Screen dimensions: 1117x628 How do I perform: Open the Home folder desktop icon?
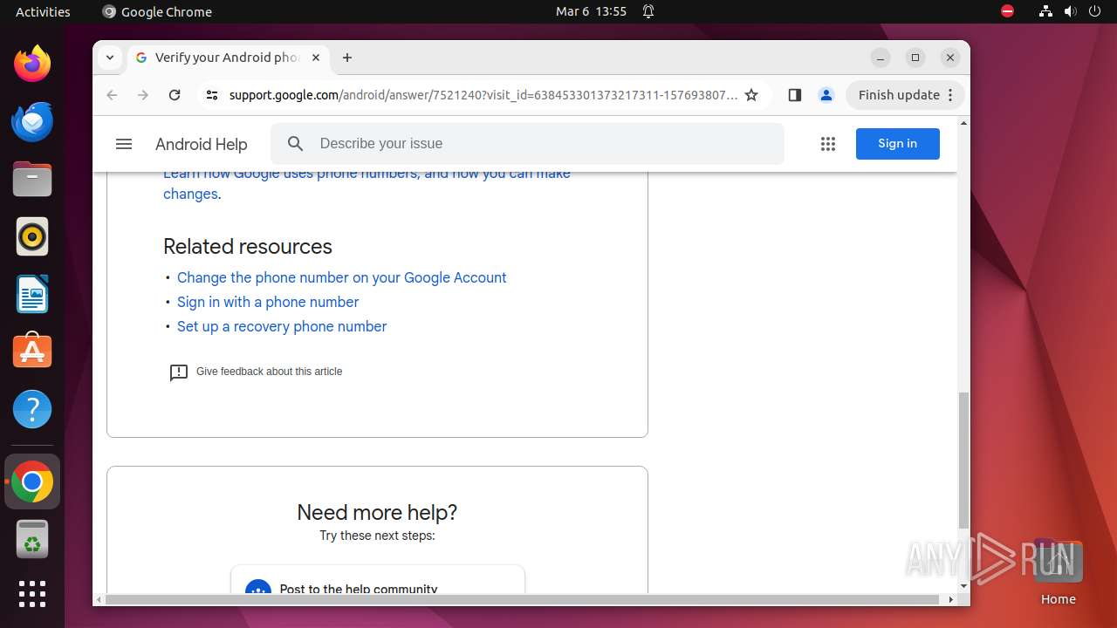[1058, 572]
